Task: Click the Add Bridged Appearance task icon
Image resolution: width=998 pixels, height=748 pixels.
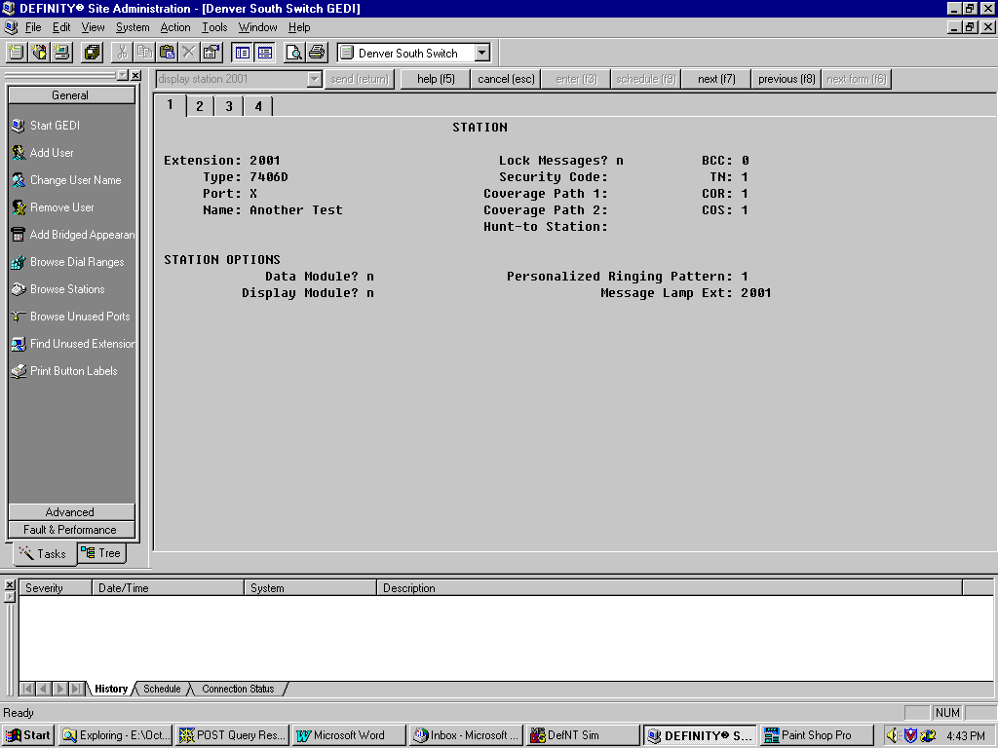Action: [19, 236]
